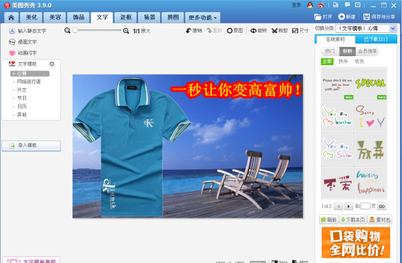Click the 重做 redo button
Image resolution: width=402 pixels, height=263 pixels.
pos(214,31)
